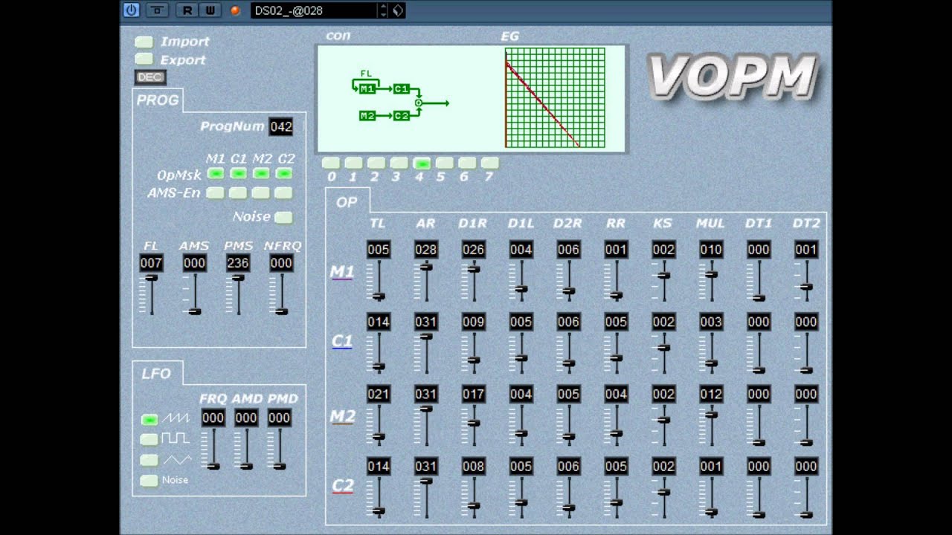Select the LFO tab
Viewport: 952px width, 535px height.
[x=156, y=374]
